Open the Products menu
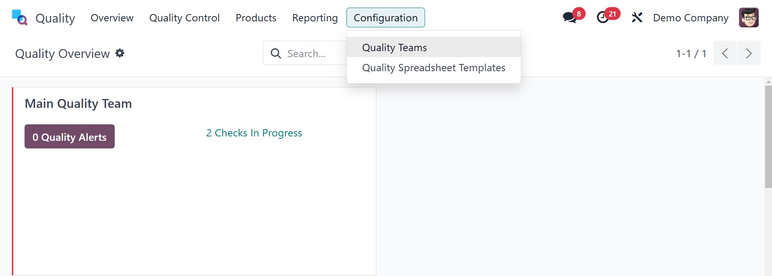This screenshot has width=772, height=276. (x=256, y=18)
